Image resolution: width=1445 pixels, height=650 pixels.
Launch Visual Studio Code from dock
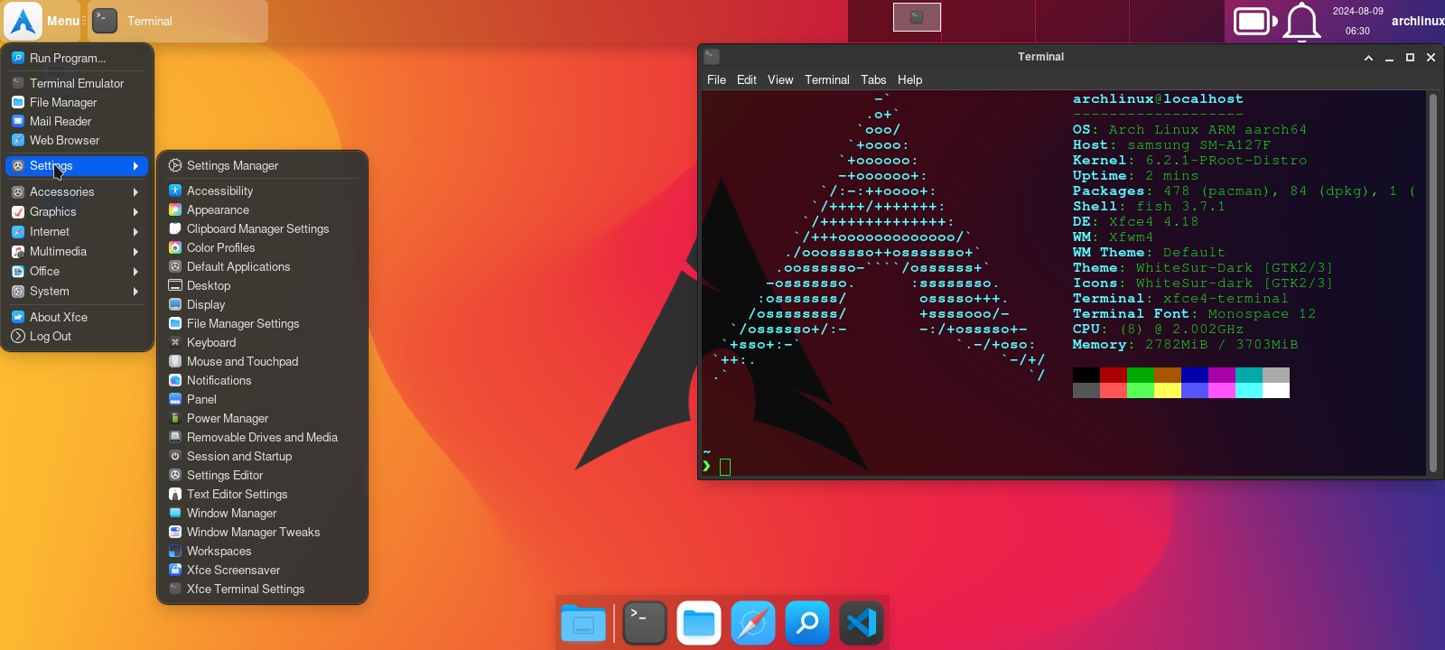pos(862,623)
